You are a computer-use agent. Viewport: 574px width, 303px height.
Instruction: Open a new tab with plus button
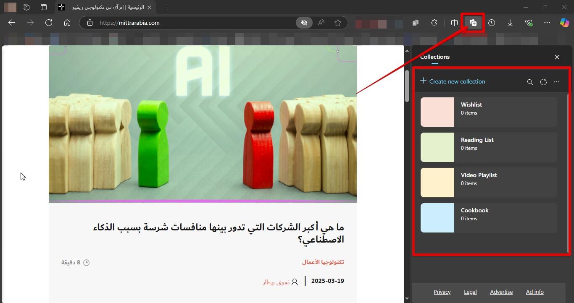pos(165,7)
